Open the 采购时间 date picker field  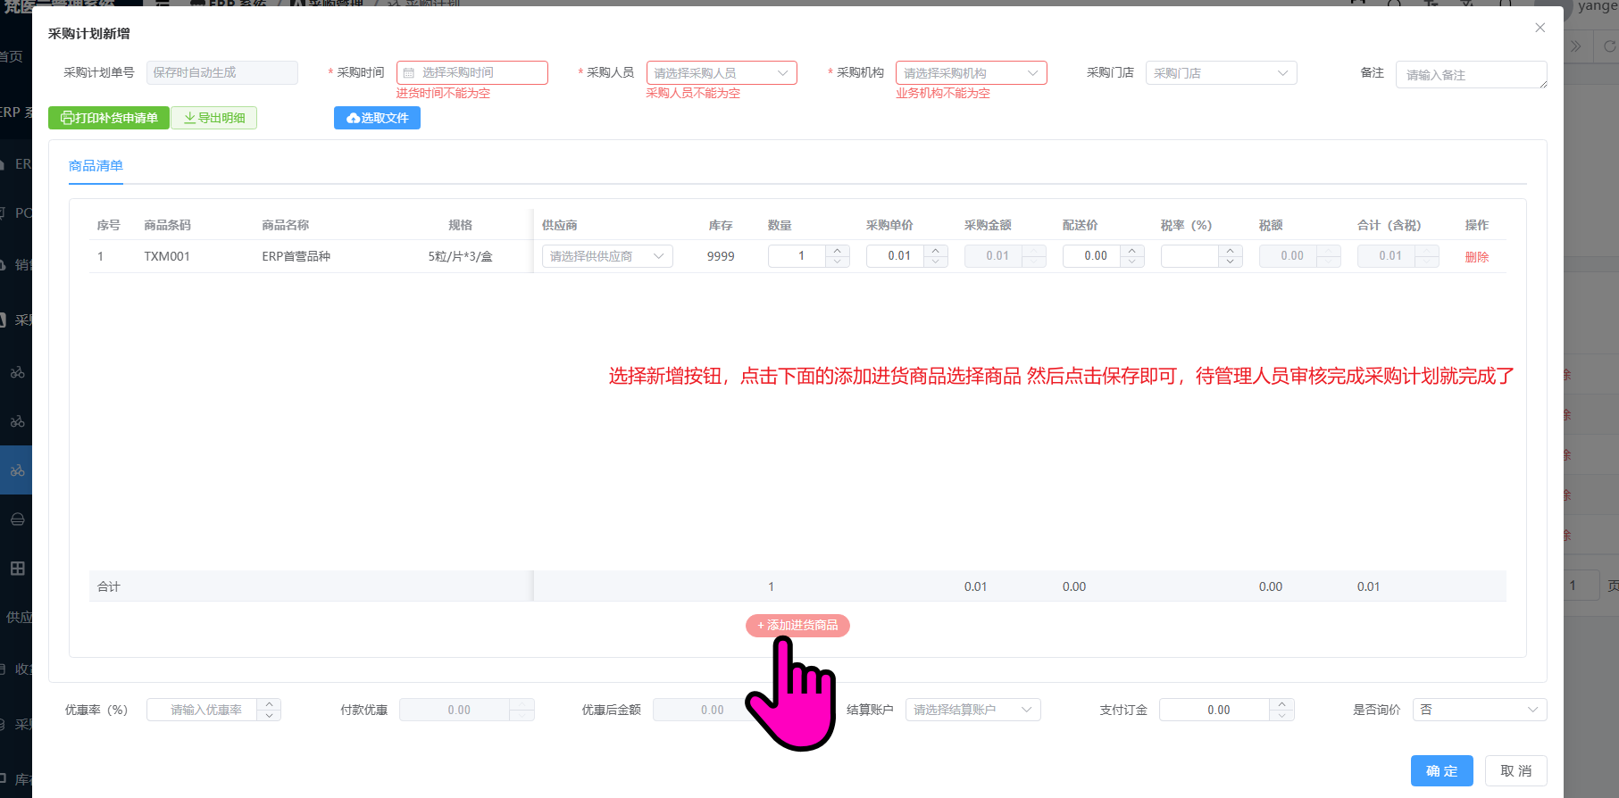pos(472,72)
